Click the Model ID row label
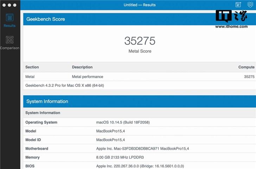Screen dimensions: 256x169 pyautogui.click(x=33, y=140)
